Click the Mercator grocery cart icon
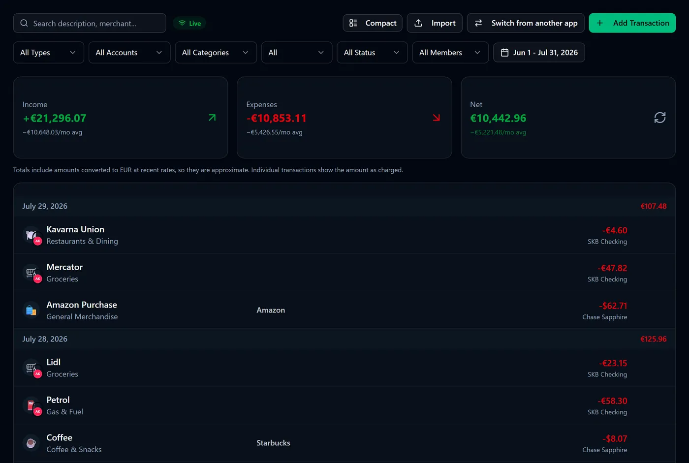 [31, 272]
